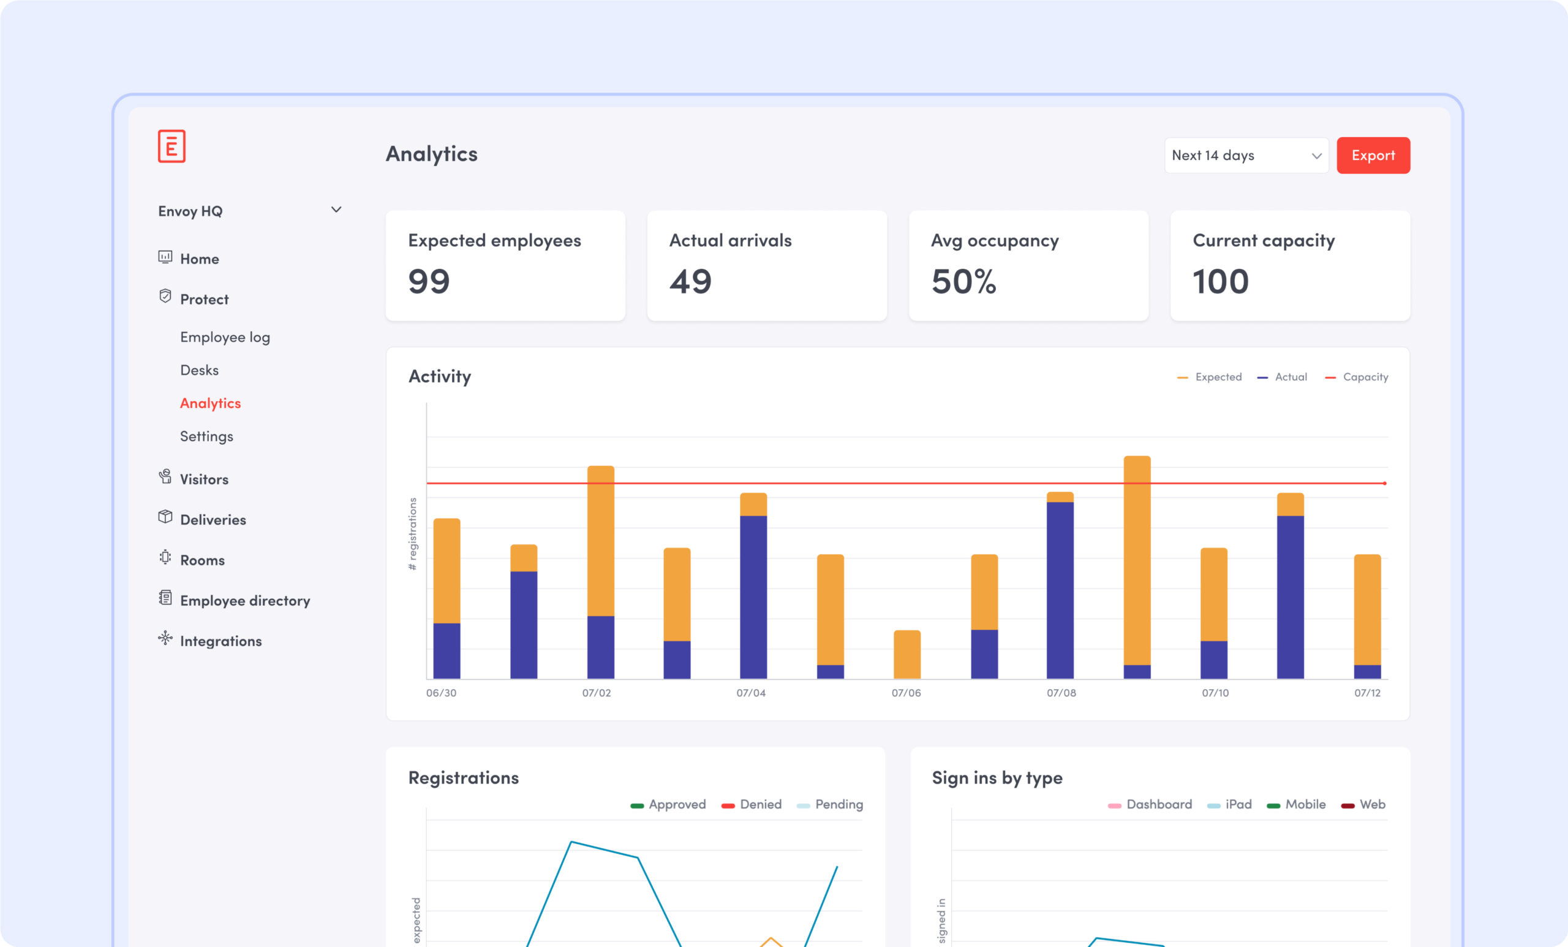The width and height of the screenshot is (1568, 947).
Task: Click the Home dashboard icon
Action: point(165,257)
